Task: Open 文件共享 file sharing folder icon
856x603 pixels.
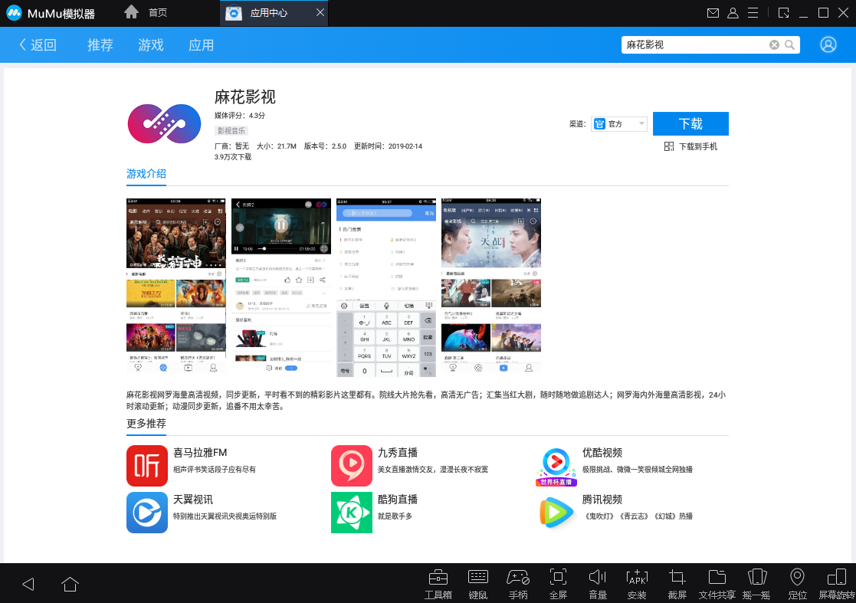Action: [717, 578]
